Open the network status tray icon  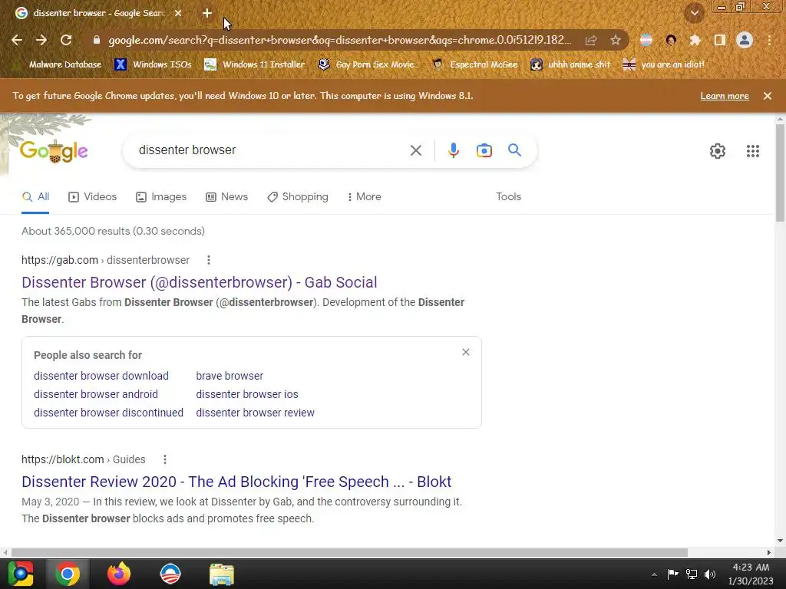[x=692, y=574]
